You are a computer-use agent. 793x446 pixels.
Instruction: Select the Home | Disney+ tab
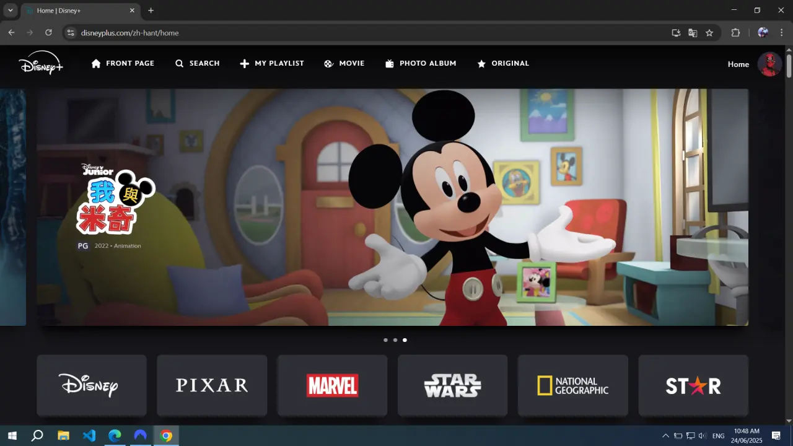tap(79, 11)
